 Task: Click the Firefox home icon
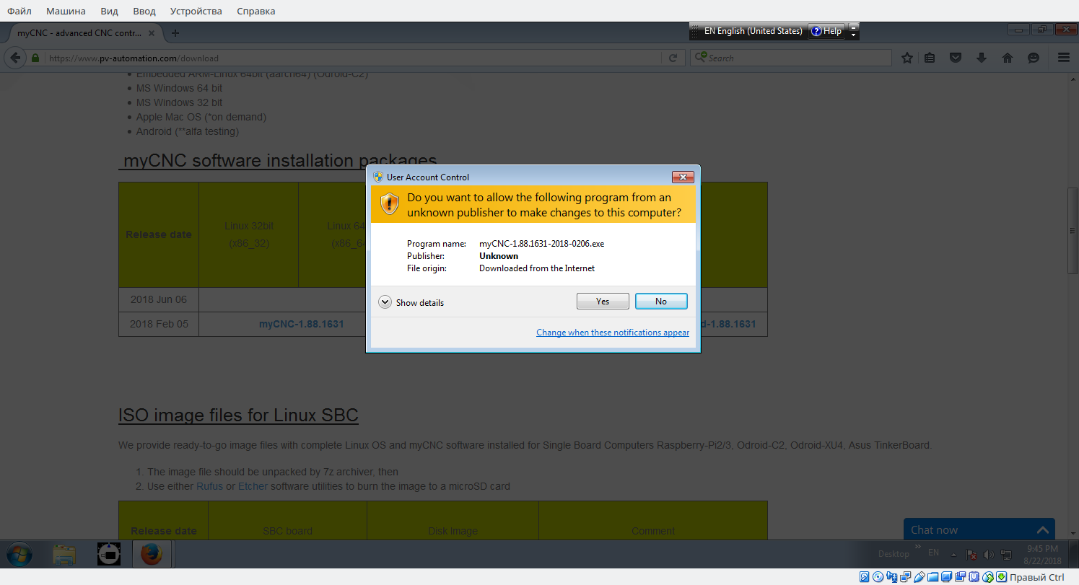click(1008, 58)
